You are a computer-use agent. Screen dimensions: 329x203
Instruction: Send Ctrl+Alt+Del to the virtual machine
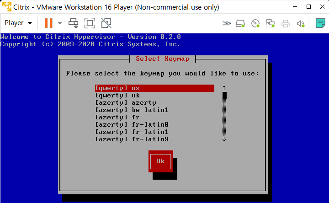[x=73, y=23]
